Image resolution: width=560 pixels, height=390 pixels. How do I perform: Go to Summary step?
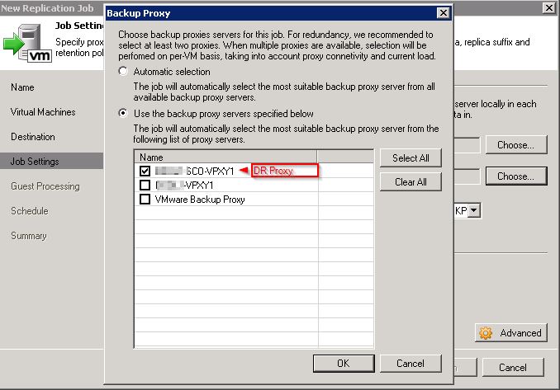click(29, 236)
